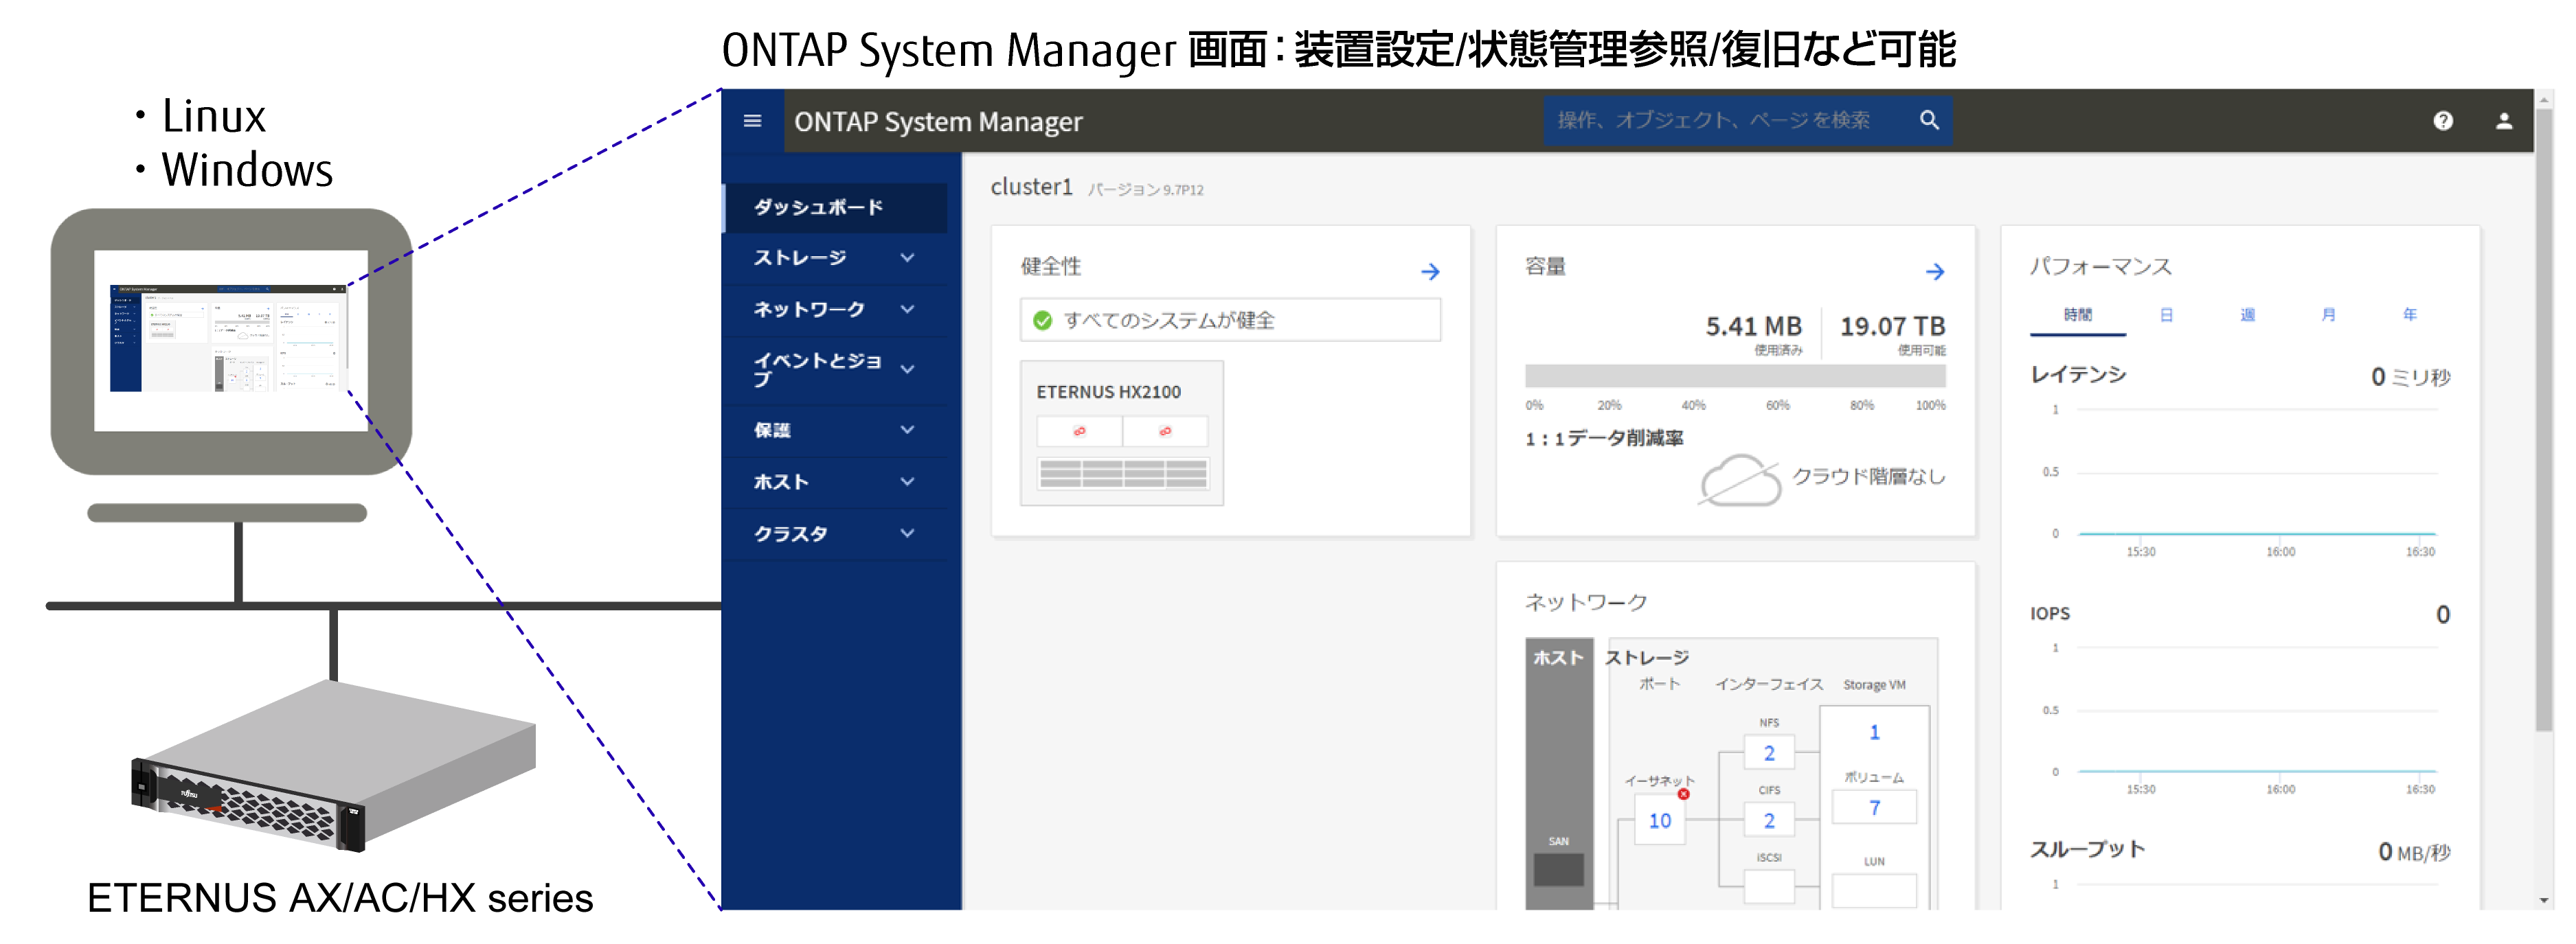Click the search magnifier icon
The image size is (2576, 944).
point(1929,121)
